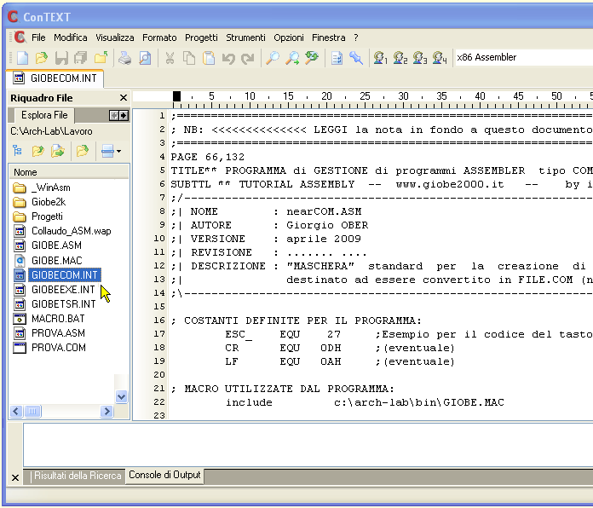Run user command 4 icon
The image size is (593, 508).
(x=439, y=58)
